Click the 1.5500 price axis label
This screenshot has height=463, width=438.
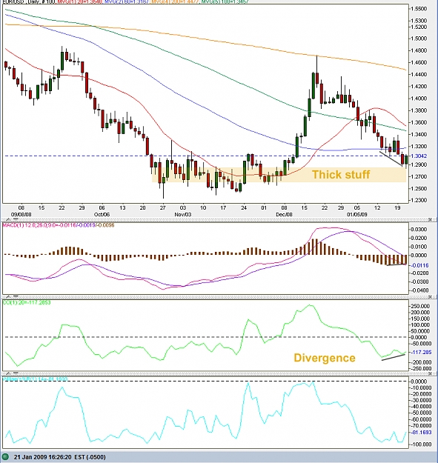pos(419,9)
